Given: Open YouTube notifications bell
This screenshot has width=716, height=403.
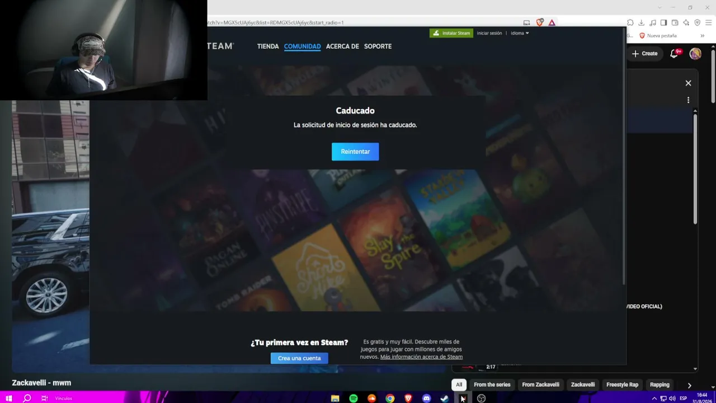Looking at the screenshot, I should coord(675,53).
